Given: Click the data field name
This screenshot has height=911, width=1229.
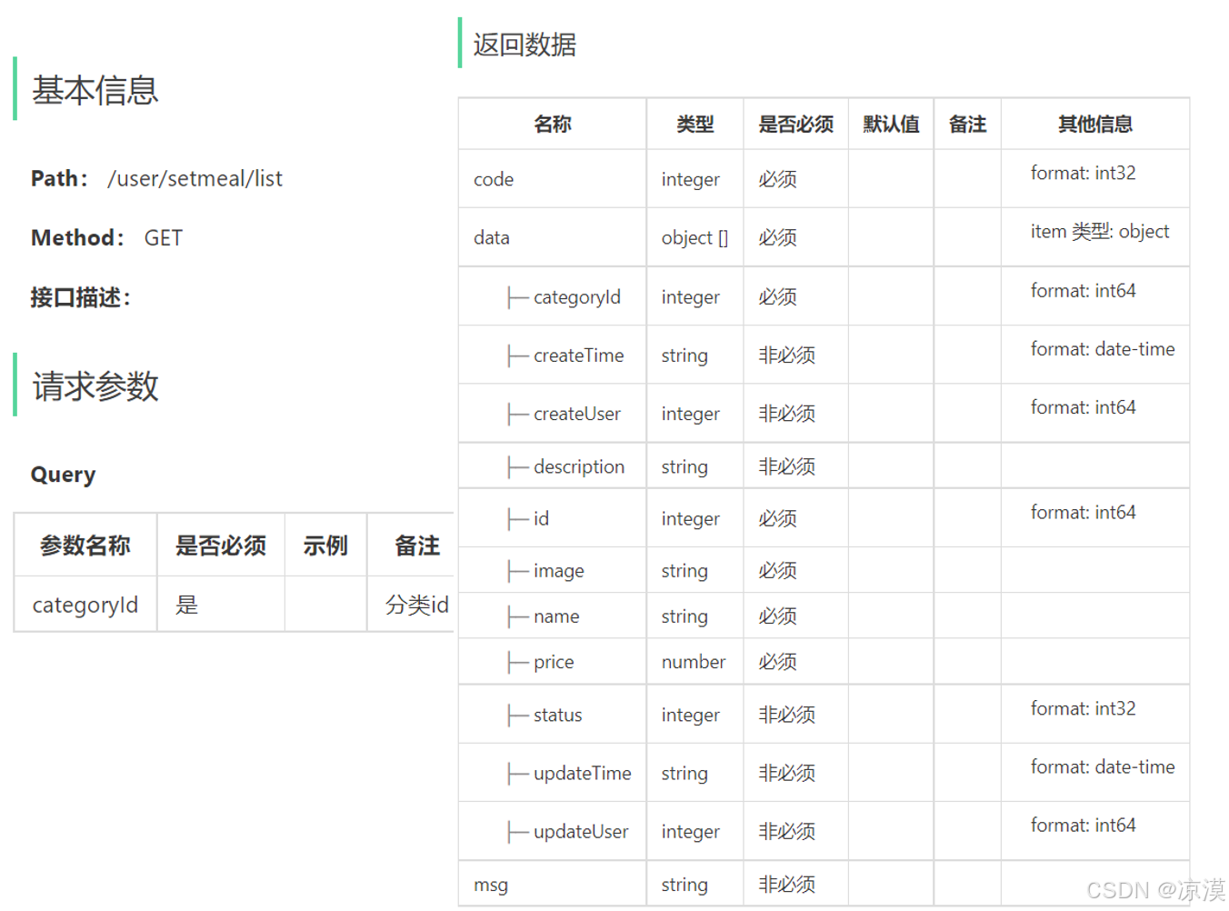Looking at the screenshot, I should (492, 237).
